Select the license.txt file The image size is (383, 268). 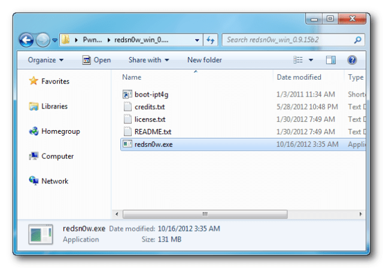(150, 119)
